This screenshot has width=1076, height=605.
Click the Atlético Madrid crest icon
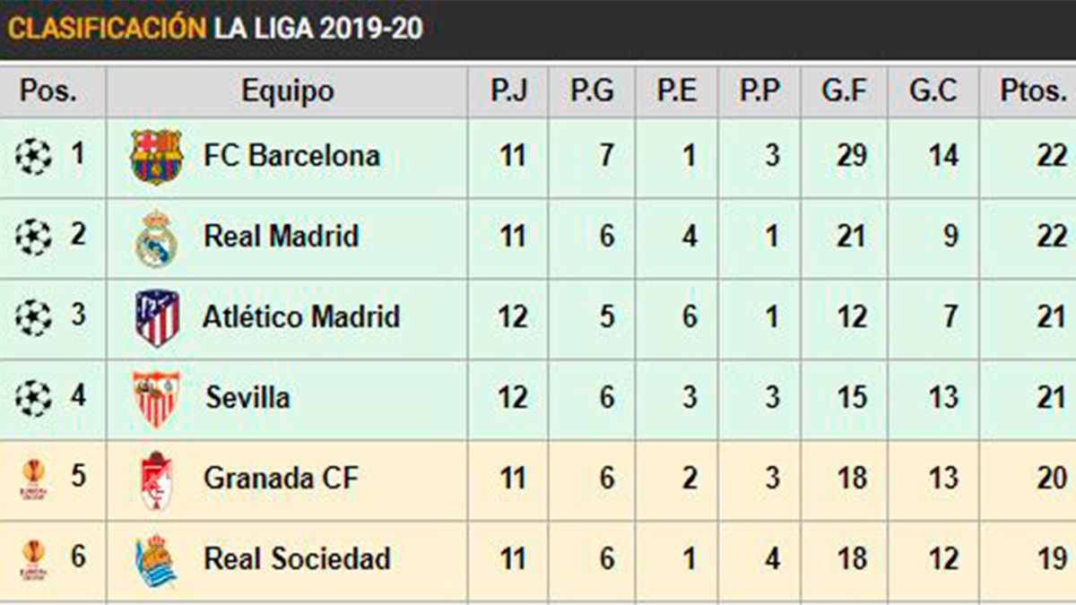[157, 317]
